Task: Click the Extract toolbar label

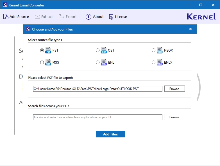Action: coord(47,17)
